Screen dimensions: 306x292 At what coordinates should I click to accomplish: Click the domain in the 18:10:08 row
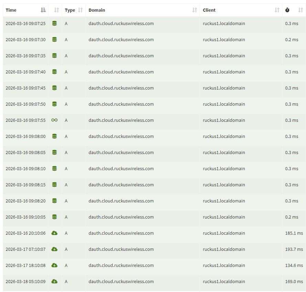(x=121, y=265)
